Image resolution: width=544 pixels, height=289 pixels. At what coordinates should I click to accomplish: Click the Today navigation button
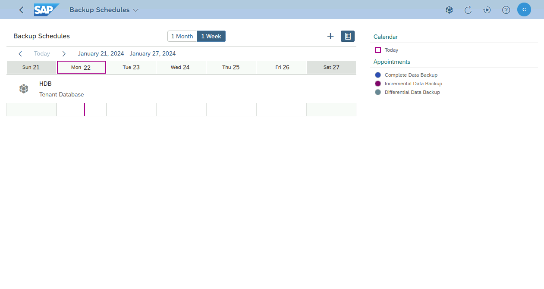pyautogui.click(x=41, y=53)
